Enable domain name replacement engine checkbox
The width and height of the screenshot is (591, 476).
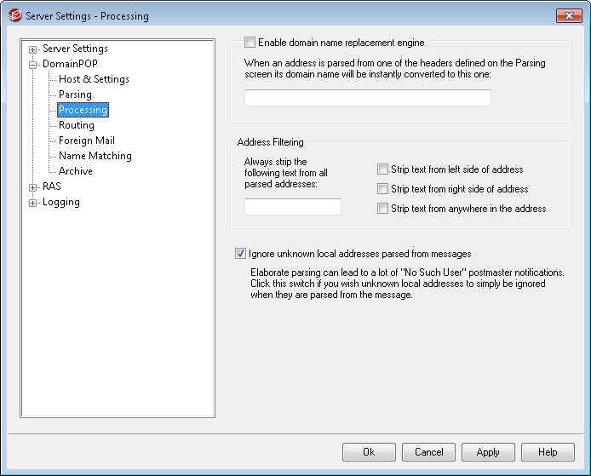[x=250, y=42]
